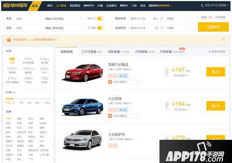Click the blue 大众朗逸 car image
The image size is (232, 163).
pos(83,107)
